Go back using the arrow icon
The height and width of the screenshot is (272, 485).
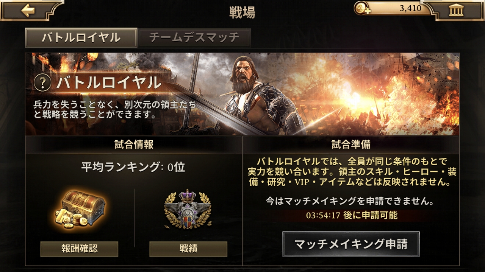(28, 10)
